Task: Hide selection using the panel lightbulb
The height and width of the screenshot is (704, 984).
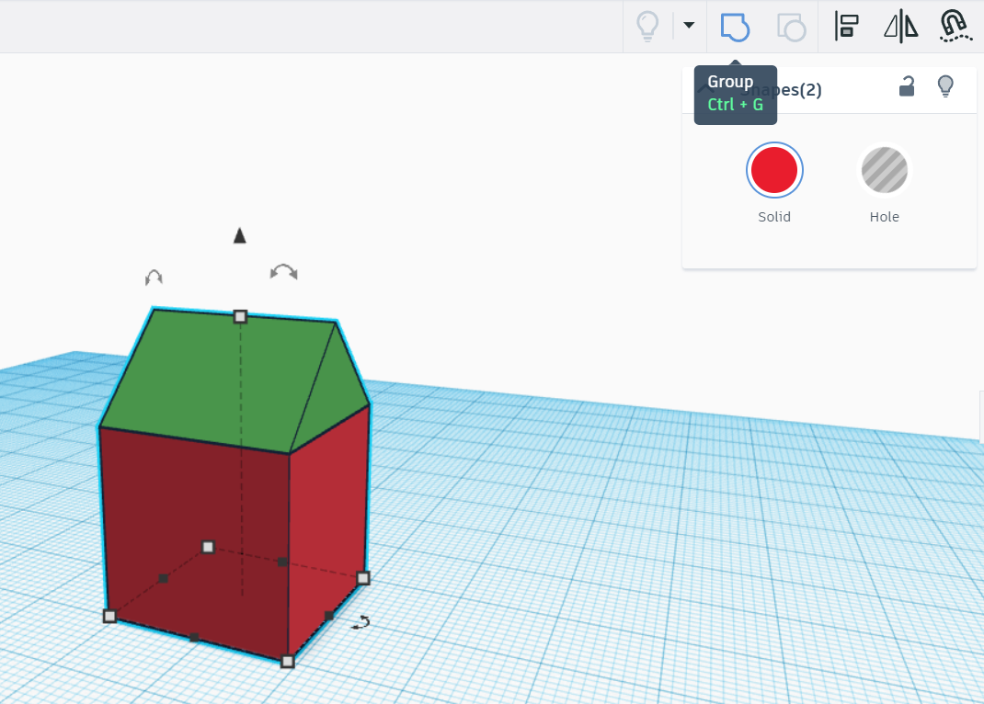Action: 945,85
